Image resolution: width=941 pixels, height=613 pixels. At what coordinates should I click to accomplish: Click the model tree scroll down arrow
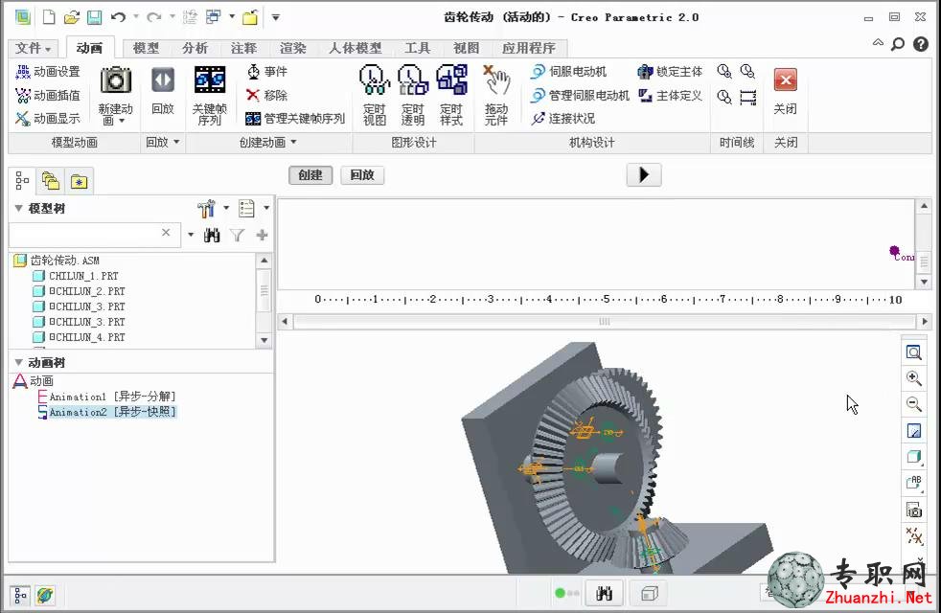click(264, 340)
